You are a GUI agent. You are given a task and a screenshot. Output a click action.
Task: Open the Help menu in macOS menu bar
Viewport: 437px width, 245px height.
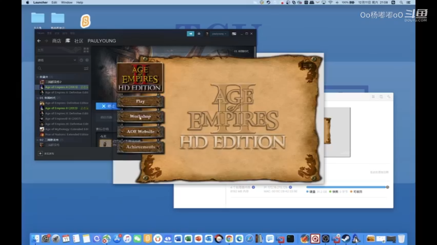[80, 3]
